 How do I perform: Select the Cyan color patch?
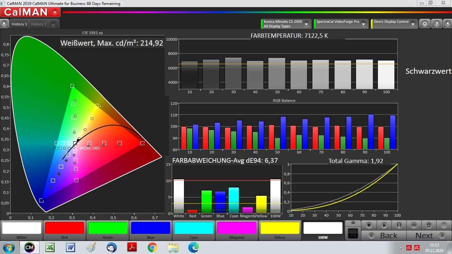(194, 230)
